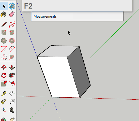Screen dimensions: 139x121
Task: Activate the Rectangle tool
Action: (4, 33)
